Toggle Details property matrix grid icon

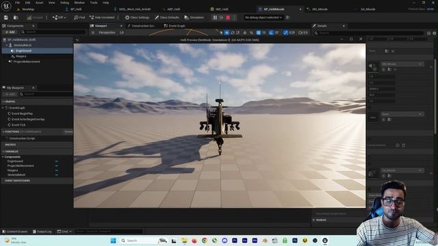pyautogui.click(x=428, y=33)
